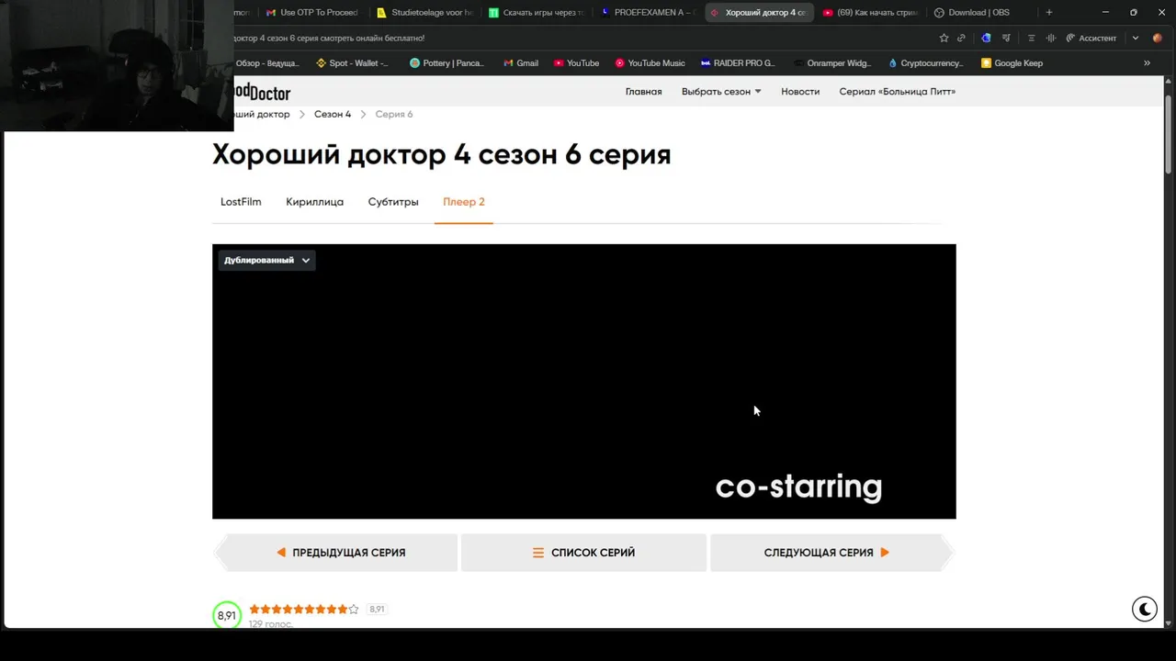
Task: Click the Серия 6 breadcrumb text
Action: tap(394, 115)
